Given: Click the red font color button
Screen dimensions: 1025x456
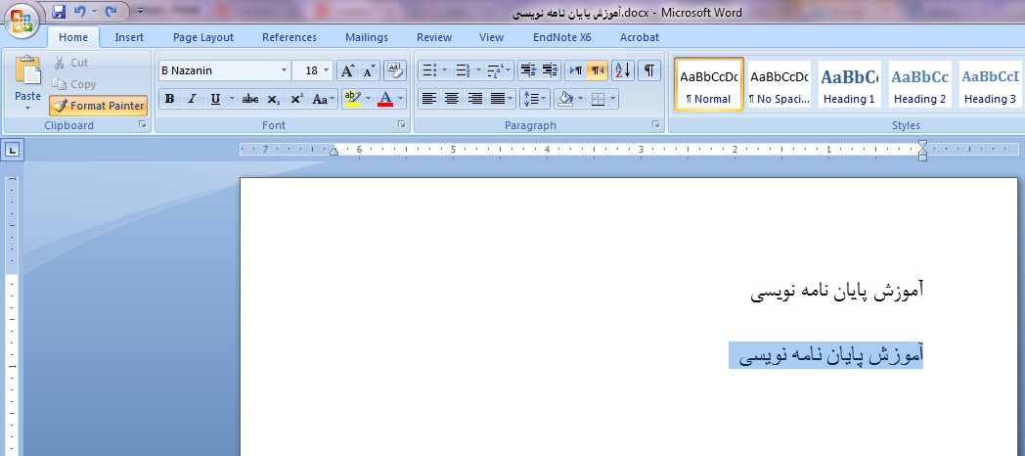Looking at the screenshot, I should (x=385, y=99).
